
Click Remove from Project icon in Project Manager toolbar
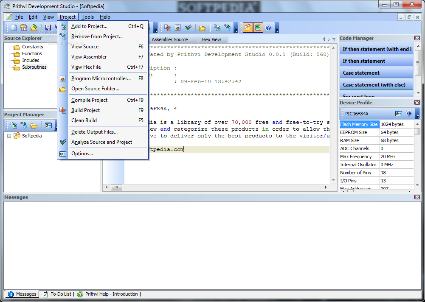(24, 126)
